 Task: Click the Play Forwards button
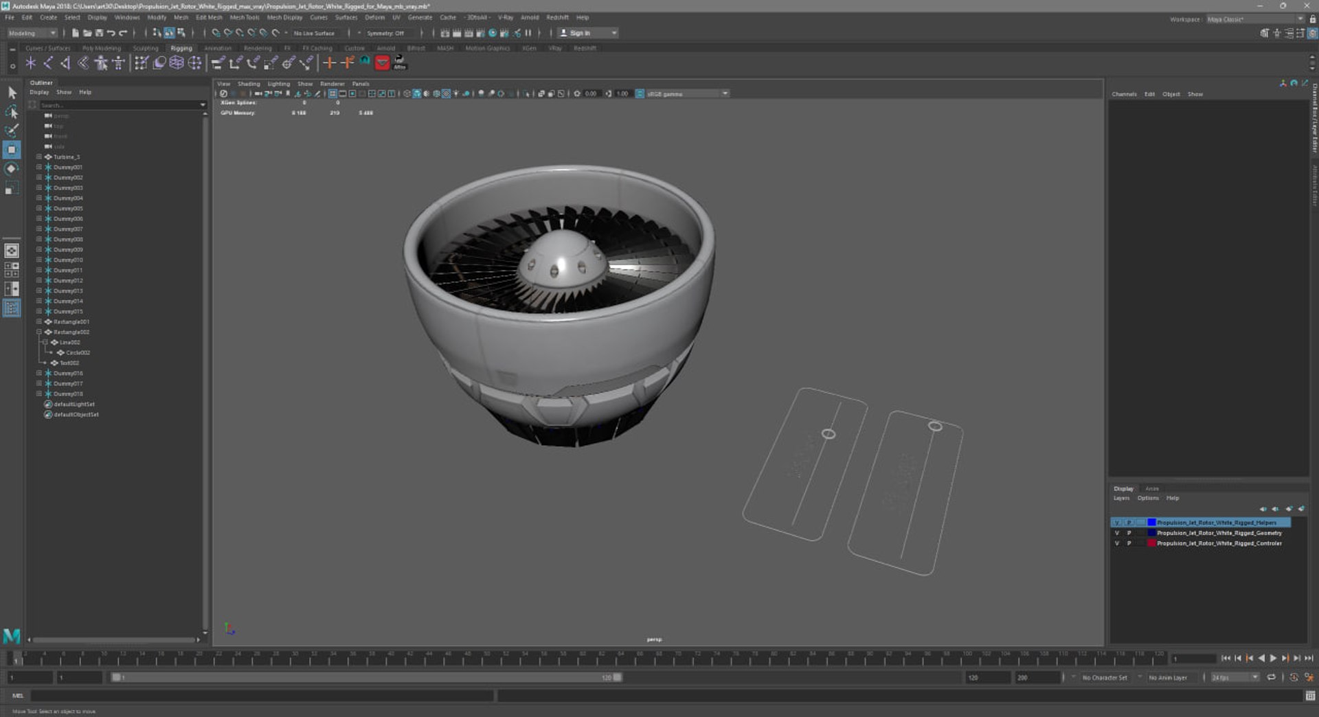[x=1273, y=658]
